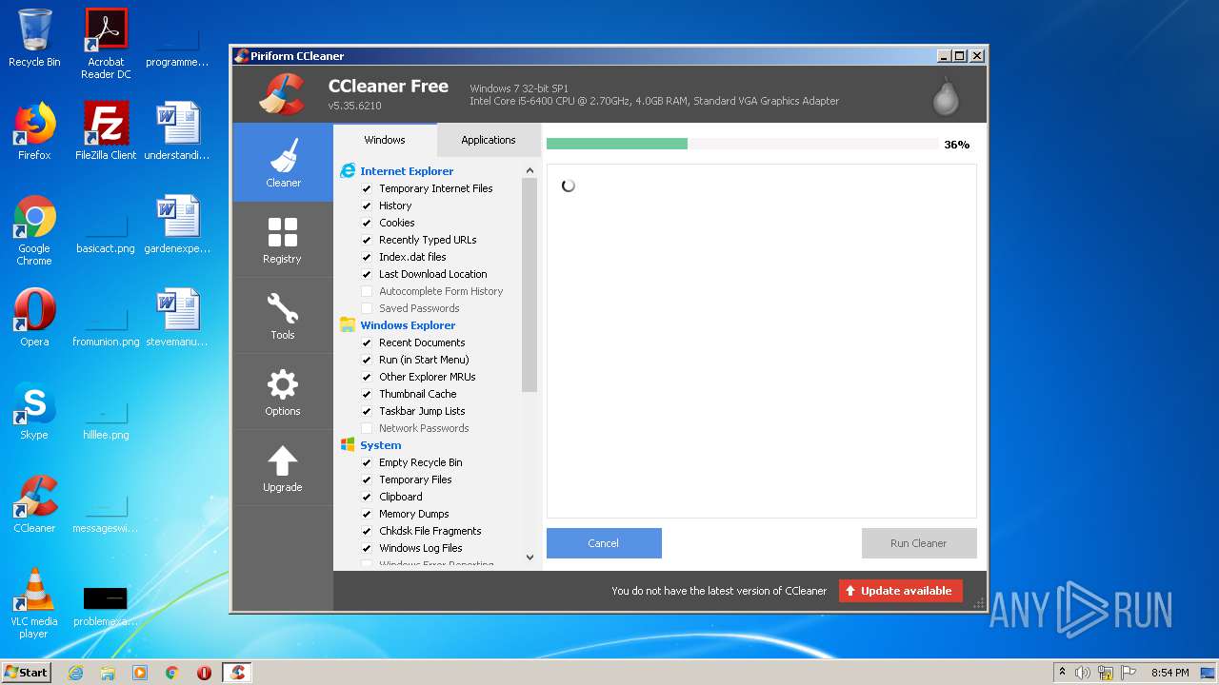Switch to the Windows tab
1219x685 pixels.
[385, 140]
